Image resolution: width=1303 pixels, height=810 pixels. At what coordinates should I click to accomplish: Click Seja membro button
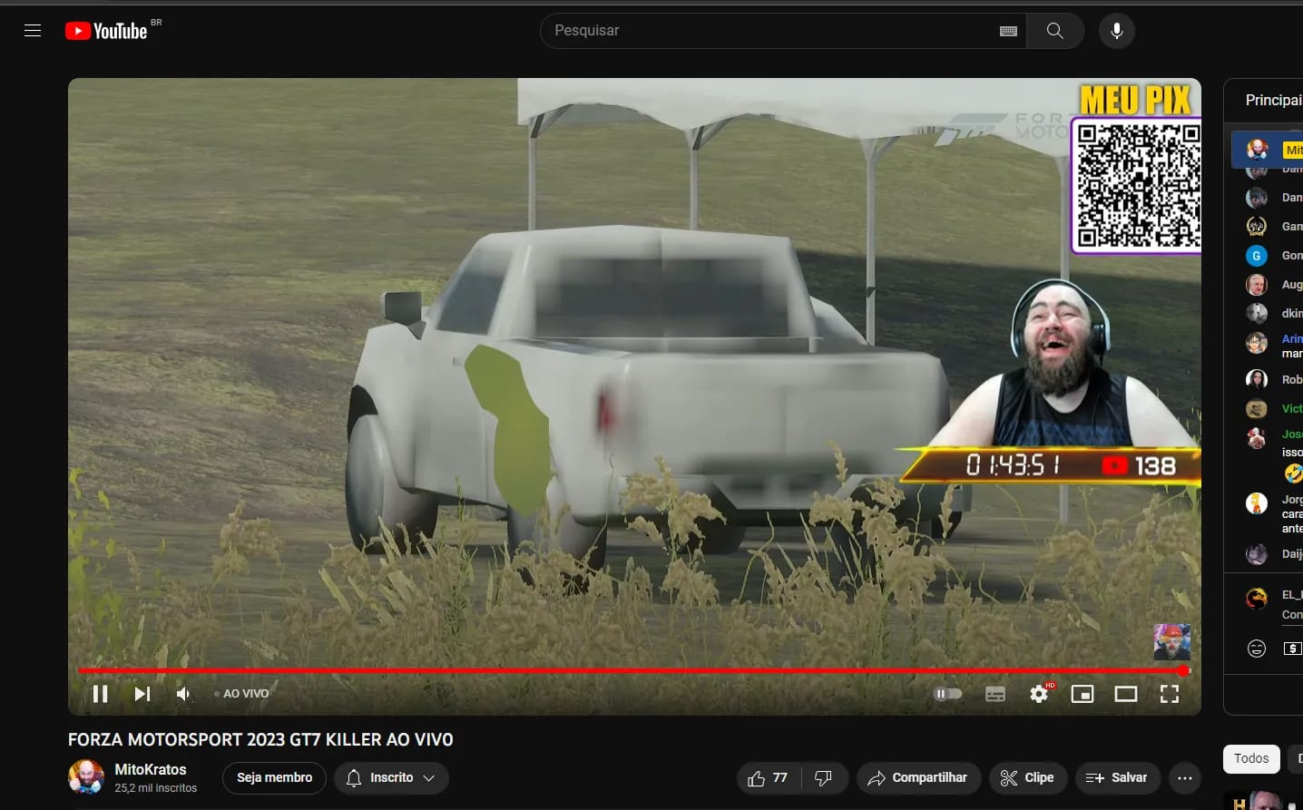tap(274, 778)
